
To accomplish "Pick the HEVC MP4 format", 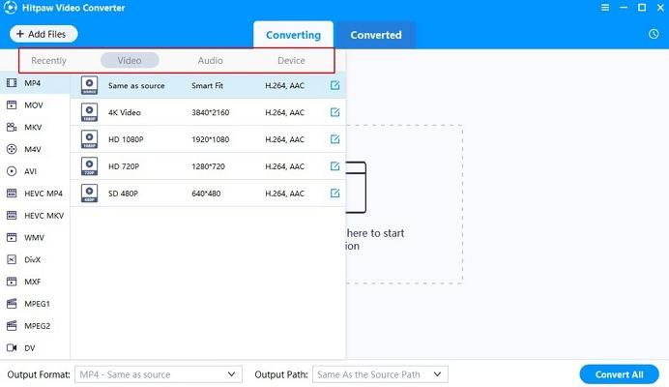I will 43,193.
